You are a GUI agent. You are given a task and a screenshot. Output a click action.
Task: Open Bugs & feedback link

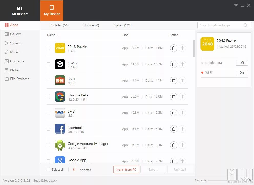[x=45, y=180]
